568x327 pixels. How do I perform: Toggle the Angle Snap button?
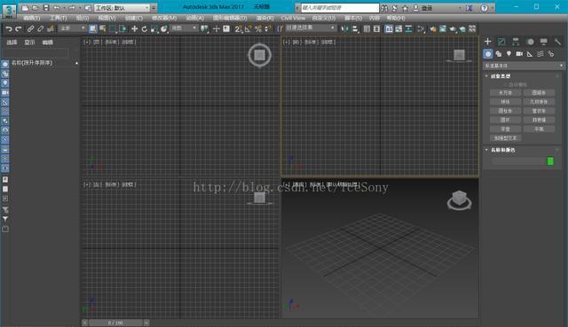point(248,29)
